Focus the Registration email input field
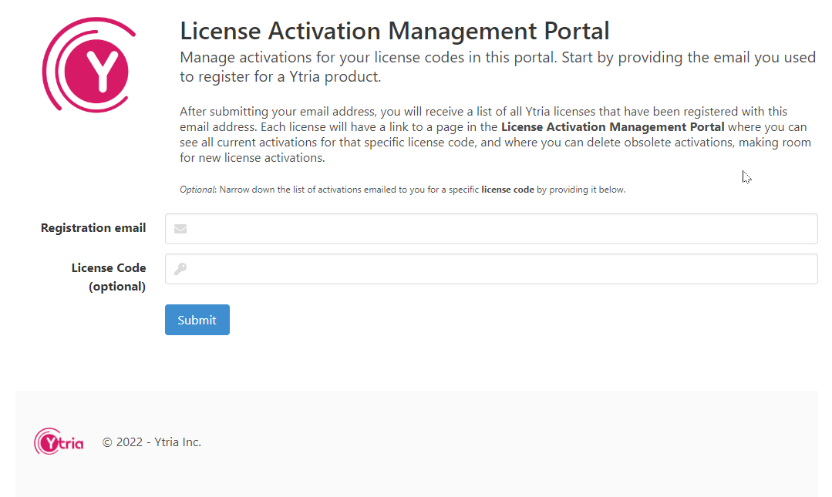The image size is (832, 497). (x=501, y=229)
